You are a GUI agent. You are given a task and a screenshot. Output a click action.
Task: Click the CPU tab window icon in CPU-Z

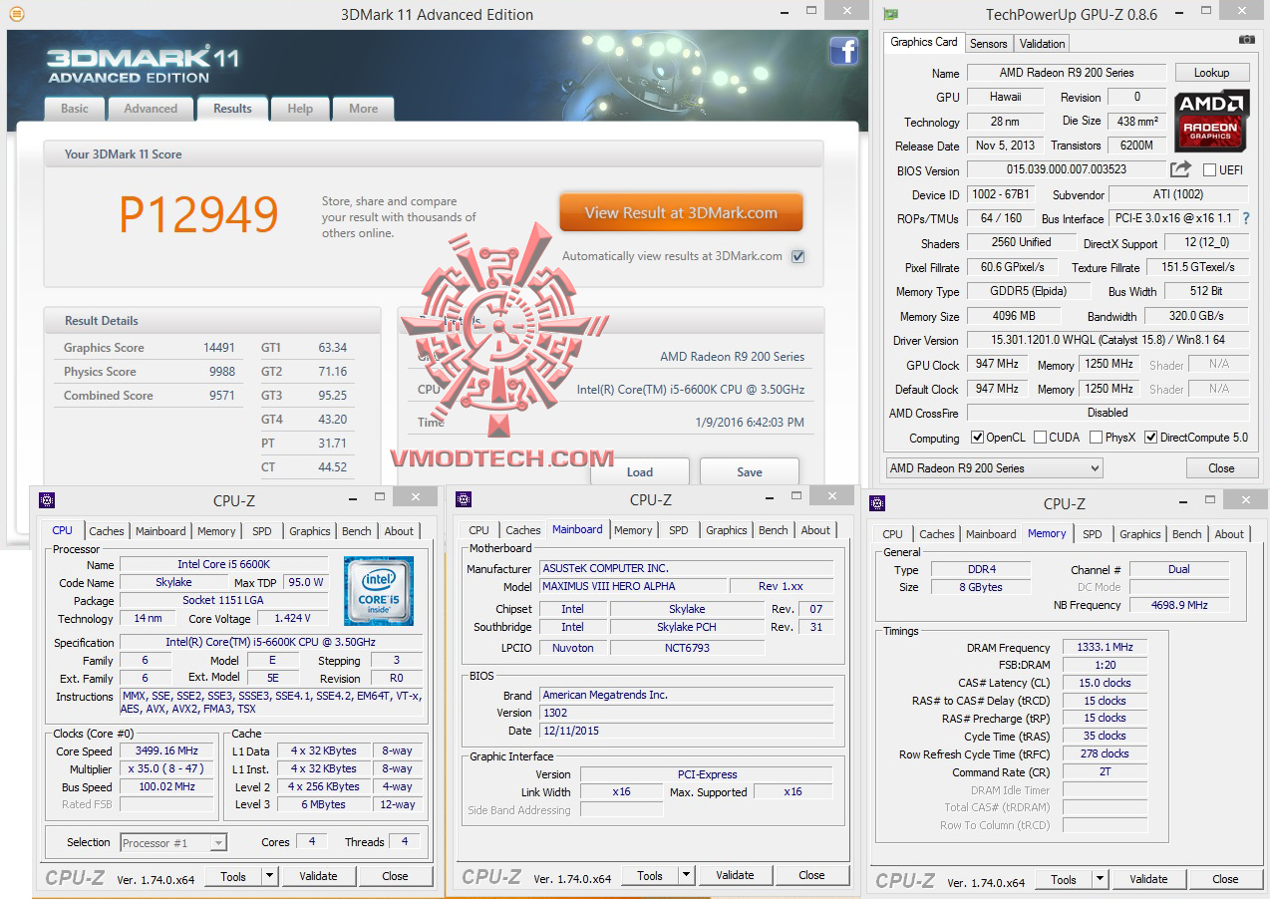pyautogui.click(x=46, y=500)
